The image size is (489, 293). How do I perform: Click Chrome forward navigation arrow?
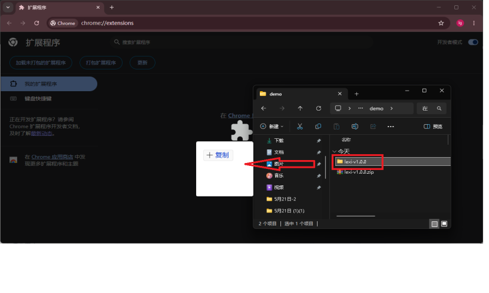tap(23, 24)
